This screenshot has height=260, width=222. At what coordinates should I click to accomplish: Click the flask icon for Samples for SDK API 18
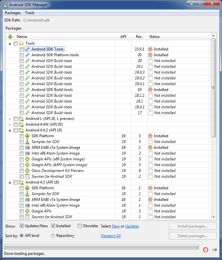(27, 194)
